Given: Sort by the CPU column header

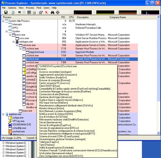Looking at the screenshot, I should (71, 17).
